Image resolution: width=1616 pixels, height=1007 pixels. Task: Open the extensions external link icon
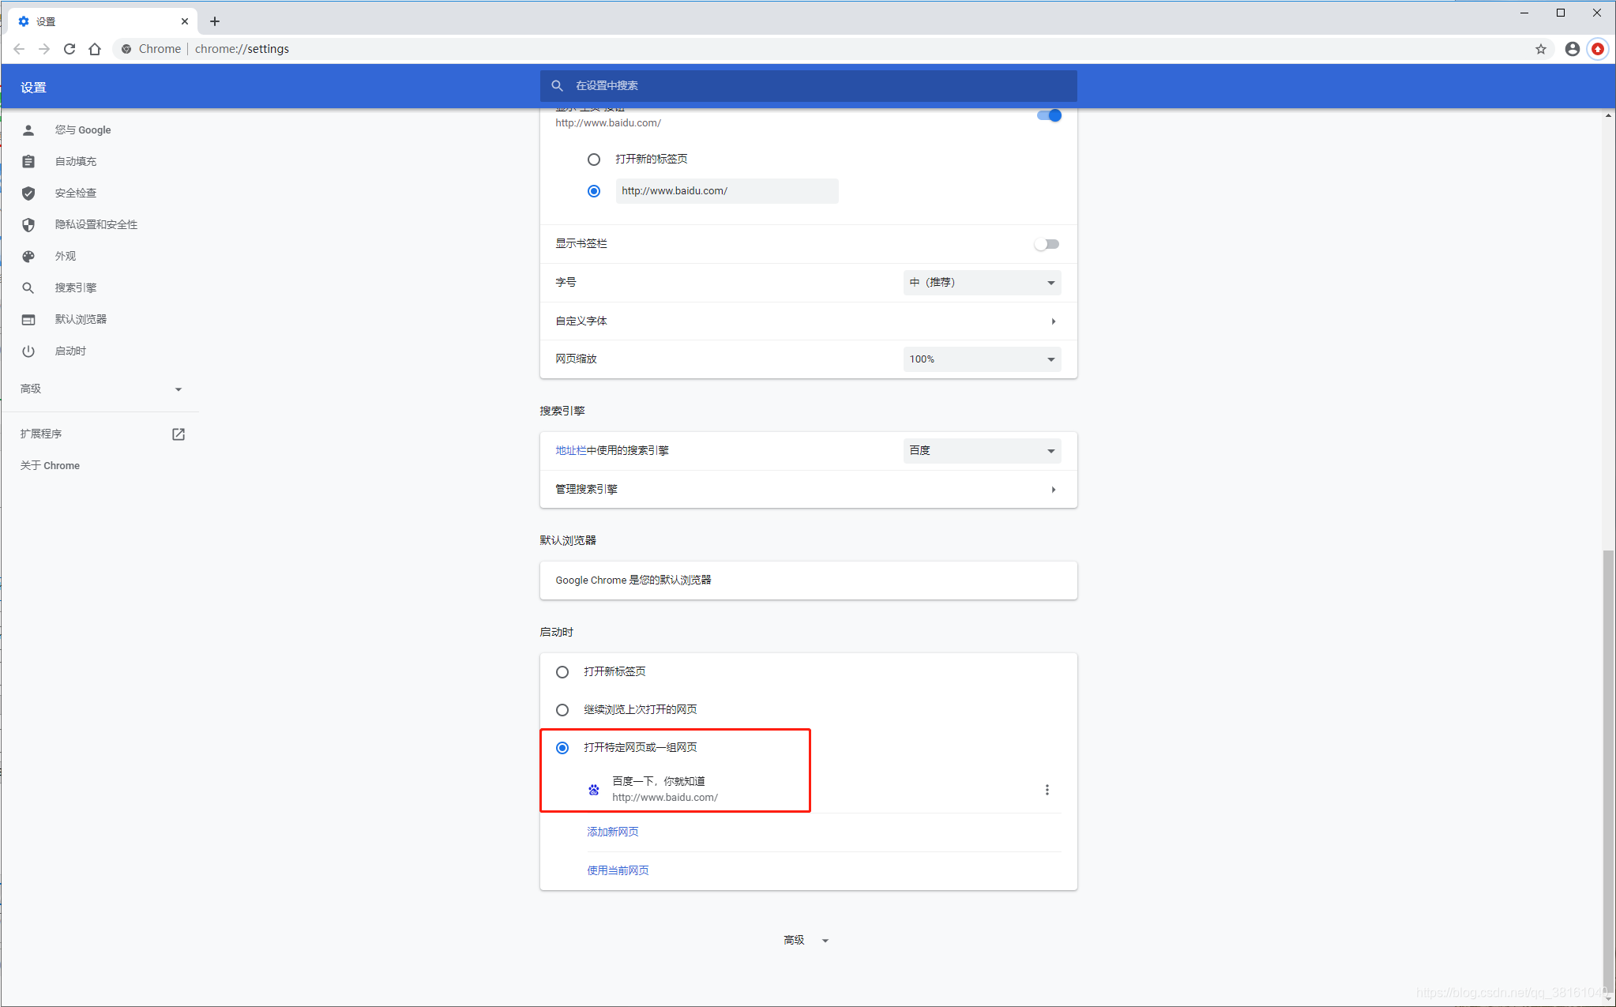pyautogui.click(x=179, y=434)
